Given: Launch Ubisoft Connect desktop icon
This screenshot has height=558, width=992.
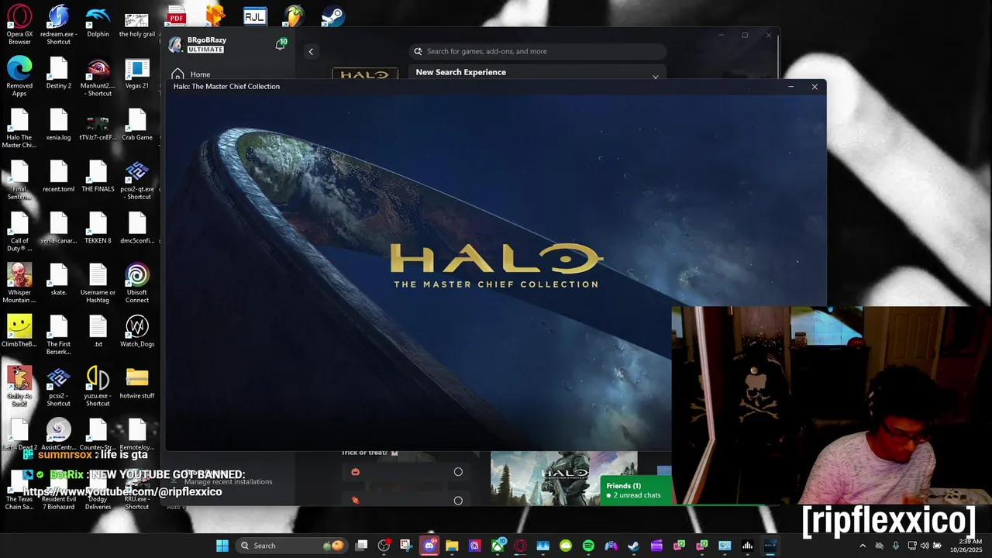Looking at the screenshot, I should pyautogui.click(x=136, y=283).
